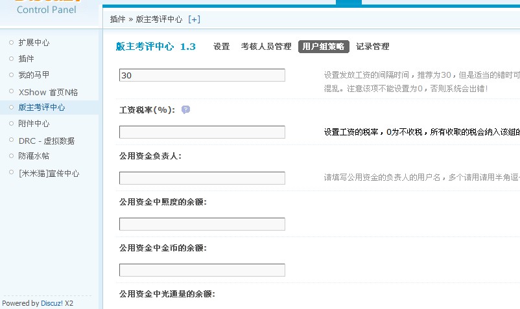Click the Discuz! link in the footer

point(52,303)
